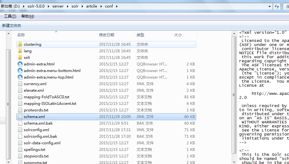
Task: Go to server folder in breadcrumb
Action: coord(58,6)
